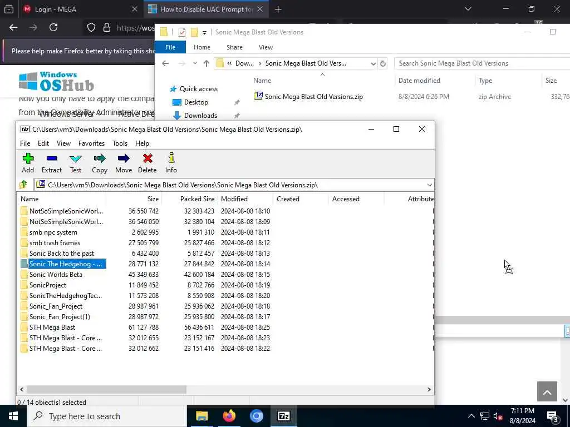
Task: Sort by Accessed column
Action: [356, 199]
